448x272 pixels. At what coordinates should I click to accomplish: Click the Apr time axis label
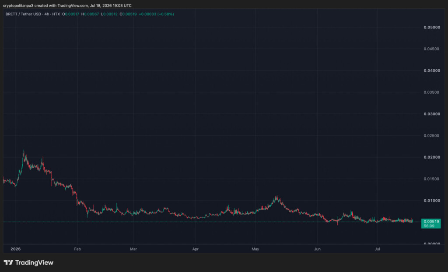tap(196, 249)
